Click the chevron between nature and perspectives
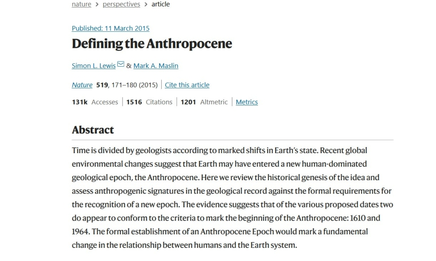The image size is (436, 261). 97,4
